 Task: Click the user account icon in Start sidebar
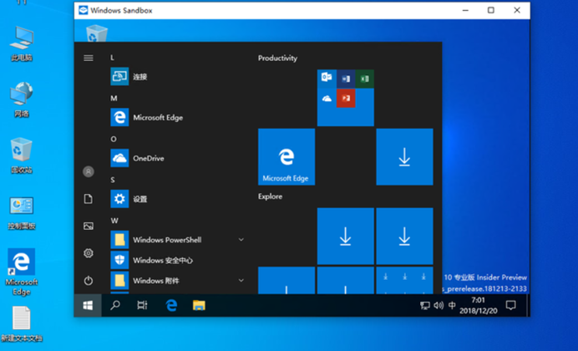point(88,171)
